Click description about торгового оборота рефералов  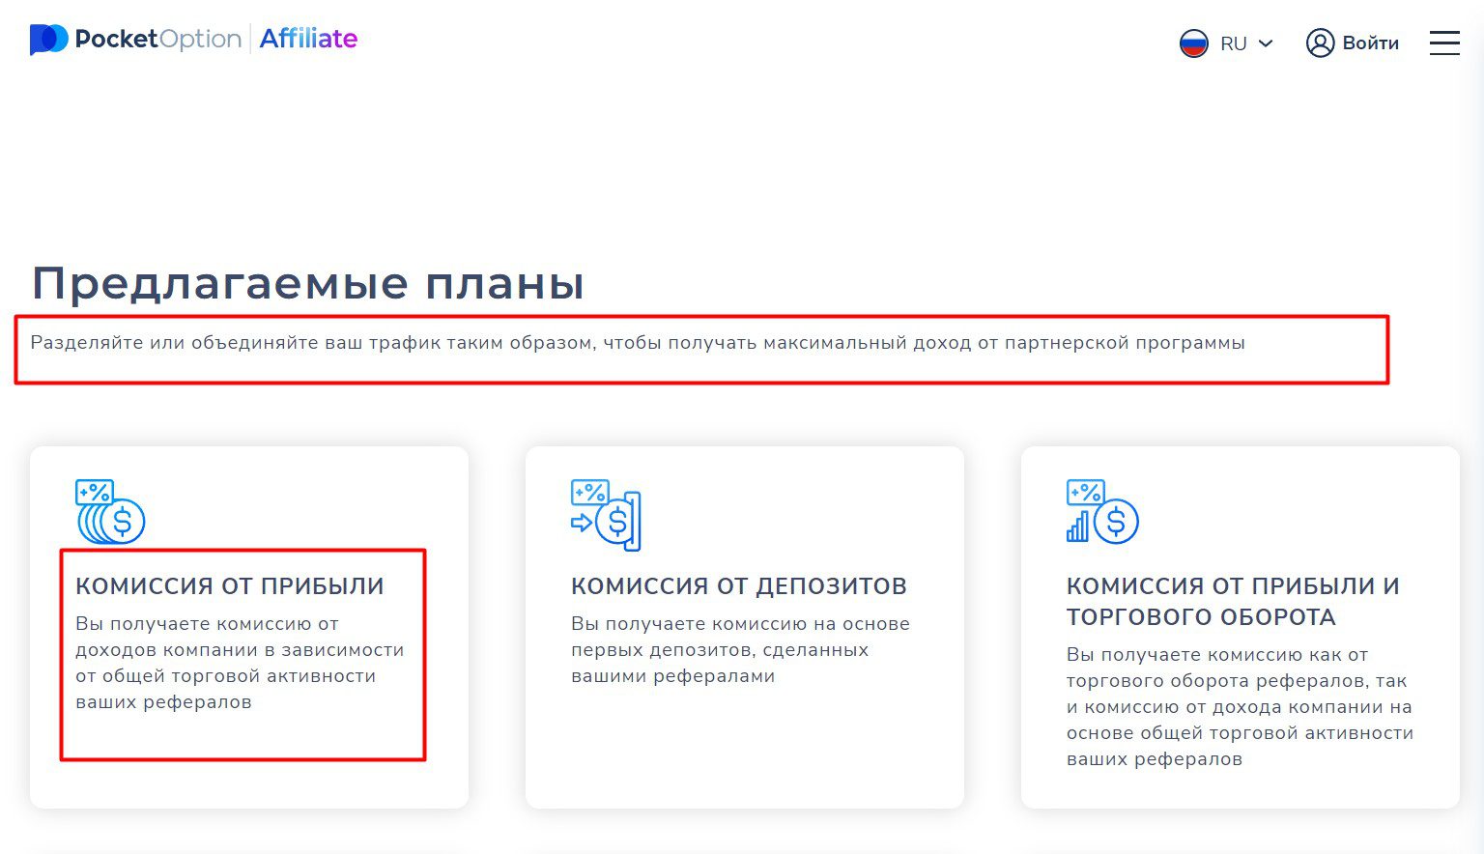click(x=1240, y=706)
